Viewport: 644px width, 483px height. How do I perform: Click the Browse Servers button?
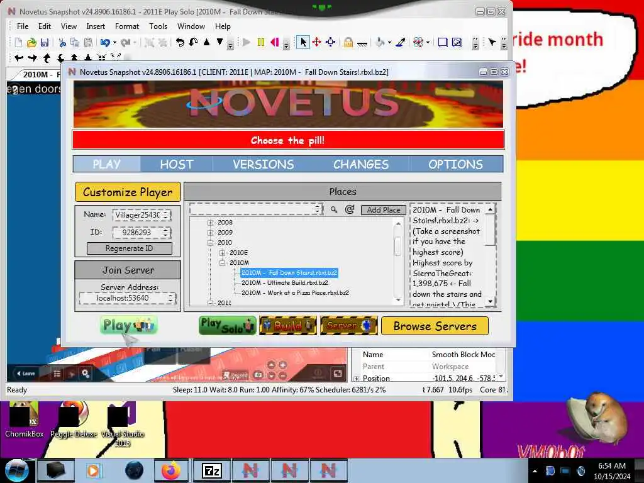pos(435,326)
